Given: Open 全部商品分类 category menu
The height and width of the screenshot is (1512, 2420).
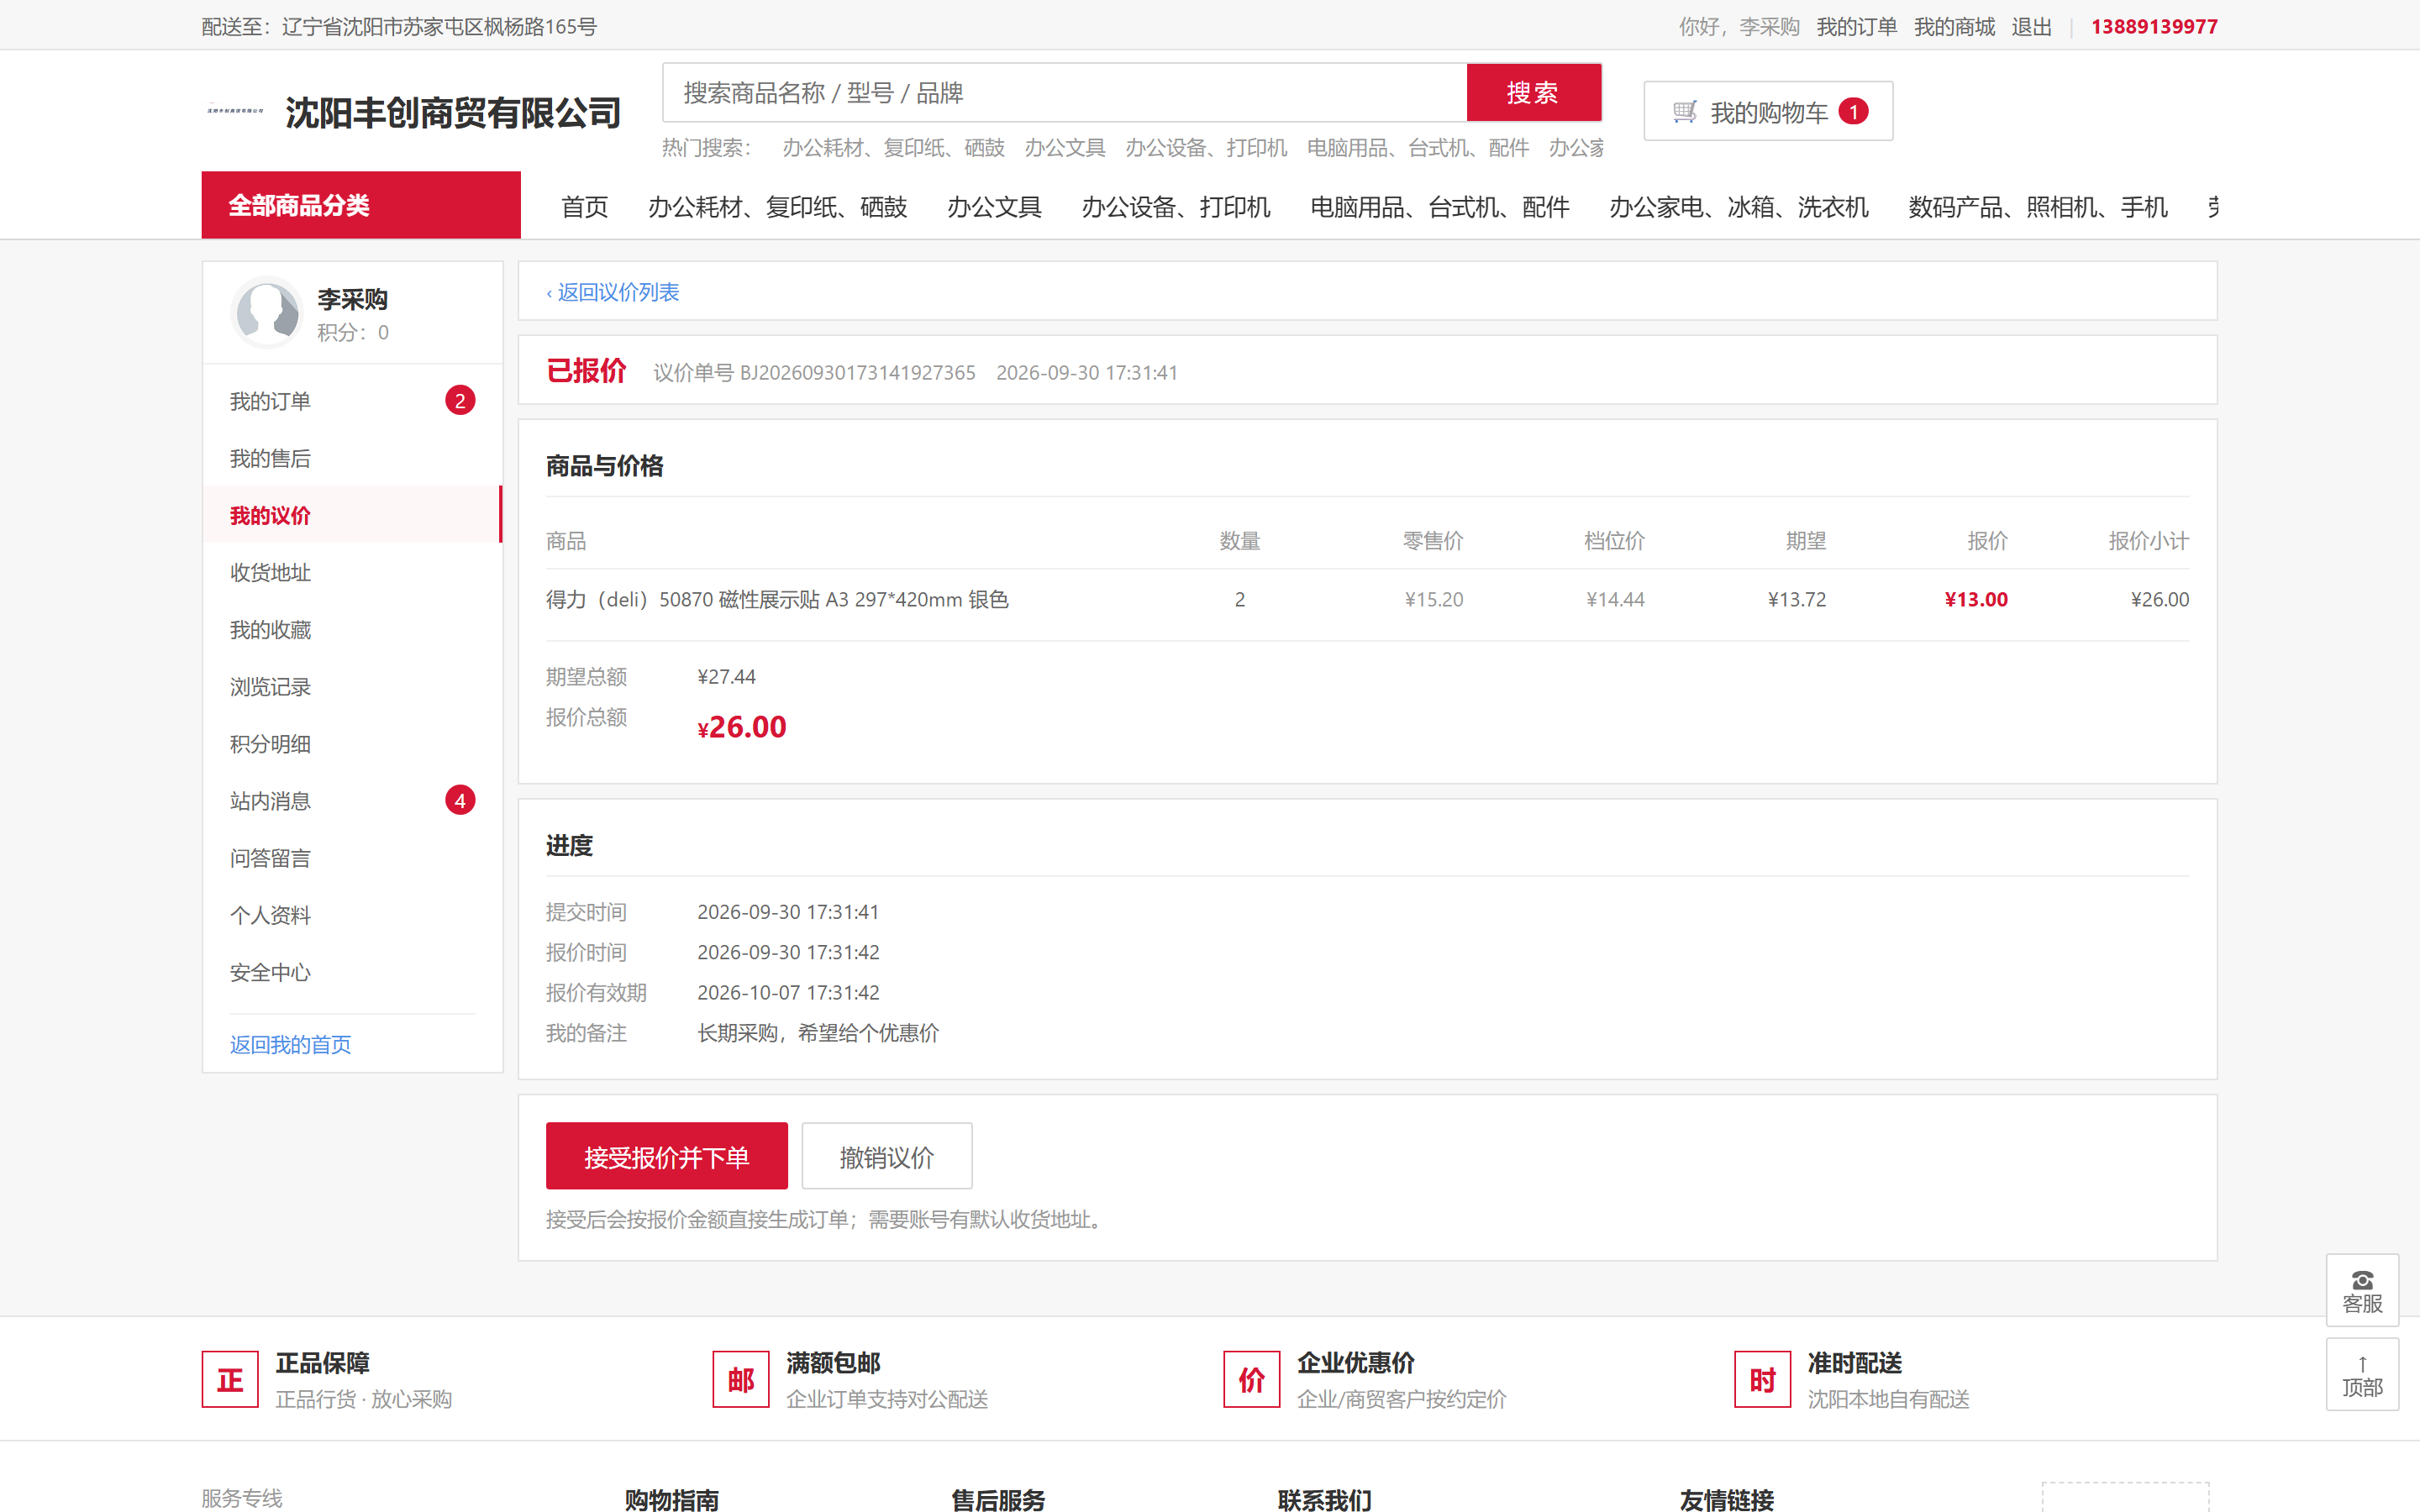Looking at the screenshot, I should [x=361, y=205].
